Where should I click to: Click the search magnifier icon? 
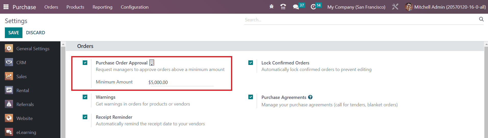[481, 19]
